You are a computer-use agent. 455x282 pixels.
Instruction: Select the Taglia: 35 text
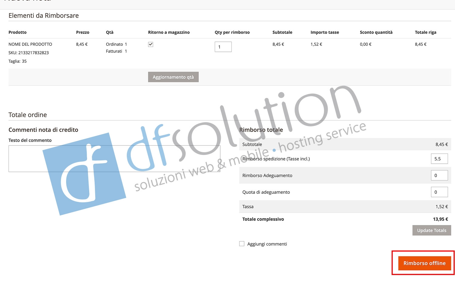click(18, 61)
